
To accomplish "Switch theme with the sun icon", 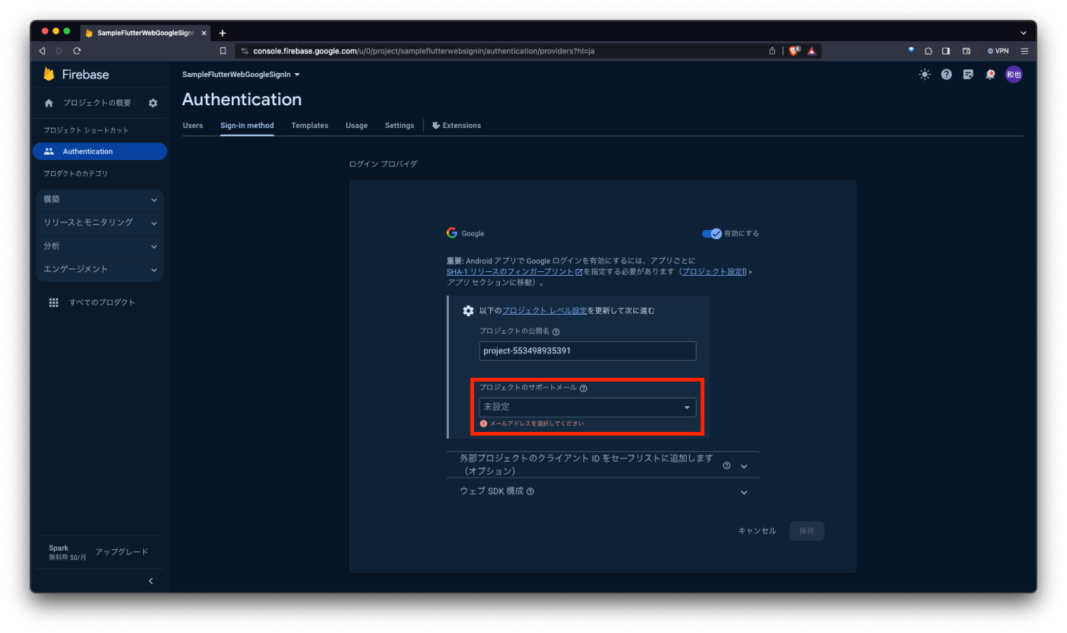I will [x=924, y=75].
